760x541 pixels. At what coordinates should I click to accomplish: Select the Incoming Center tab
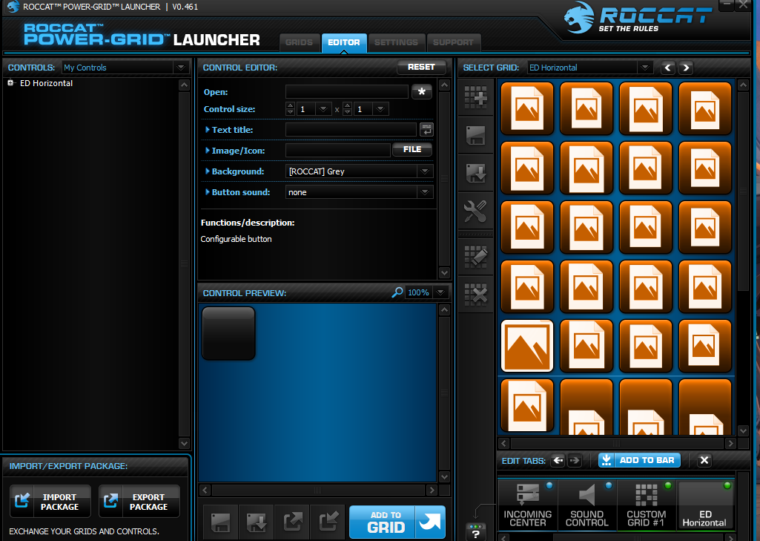tap(528, 505)
